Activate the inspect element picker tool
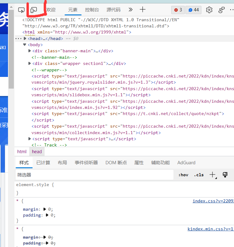234x247 pixels. coord(21,10)
